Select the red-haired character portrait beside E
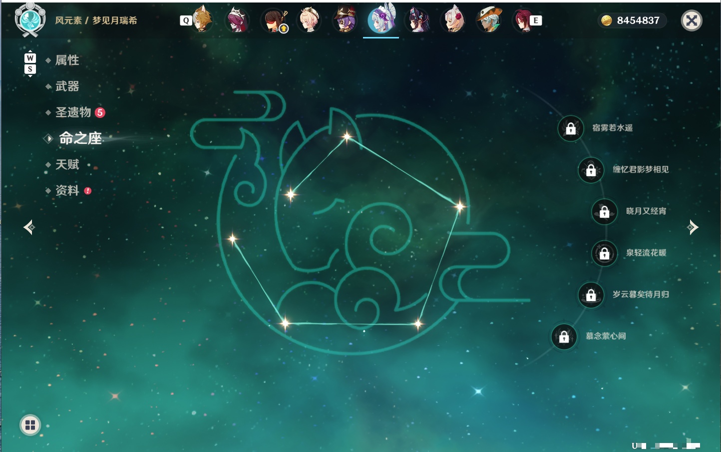Viewport: 721px width, 452px height. pyautogui.click(x=523, y=20)
